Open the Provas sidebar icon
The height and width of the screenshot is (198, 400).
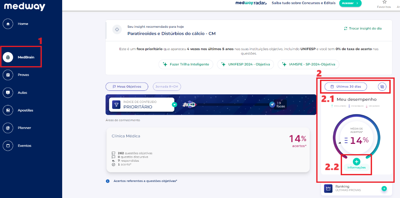[8, 75]
